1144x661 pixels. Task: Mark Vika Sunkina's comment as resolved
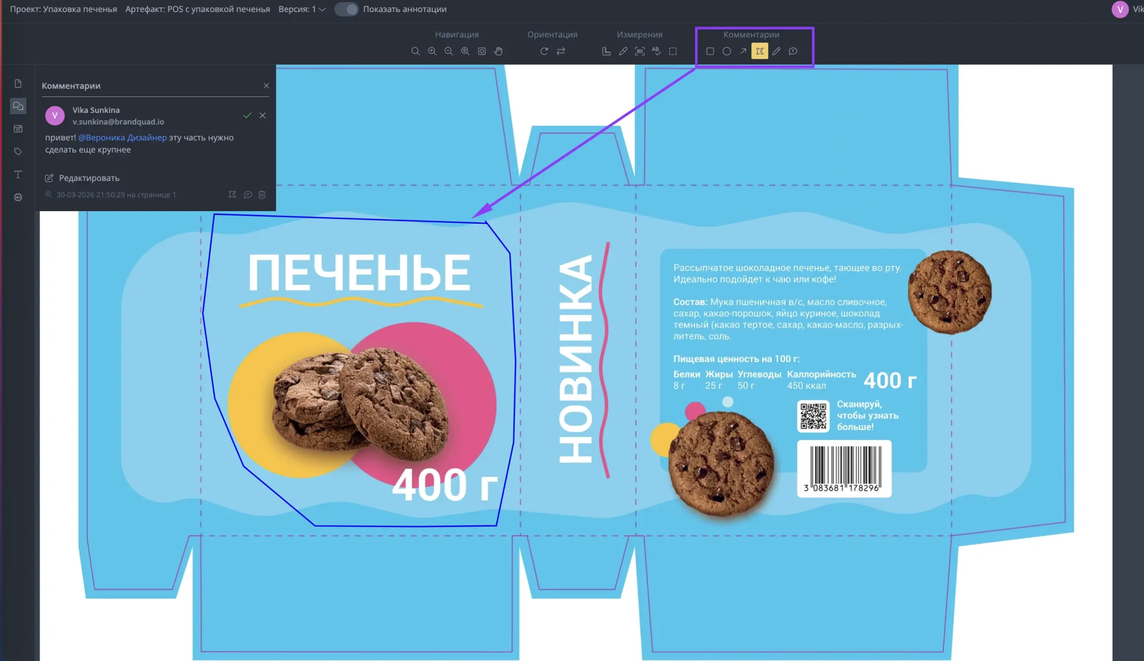(x=248, y=115)
